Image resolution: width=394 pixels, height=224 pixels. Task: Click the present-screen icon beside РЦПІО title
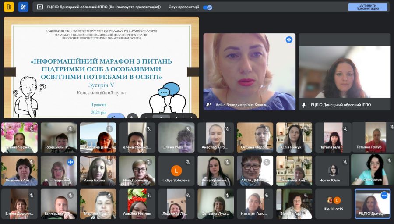[x=40, y=7]
